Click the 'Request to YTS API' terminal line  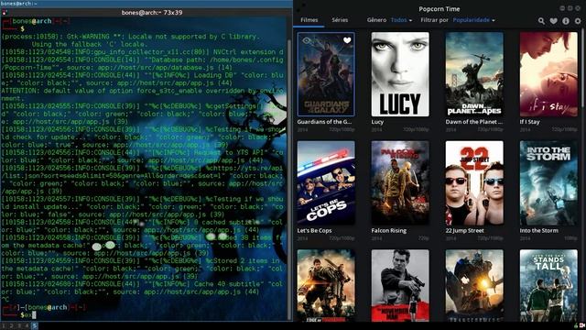coord(144,153)
